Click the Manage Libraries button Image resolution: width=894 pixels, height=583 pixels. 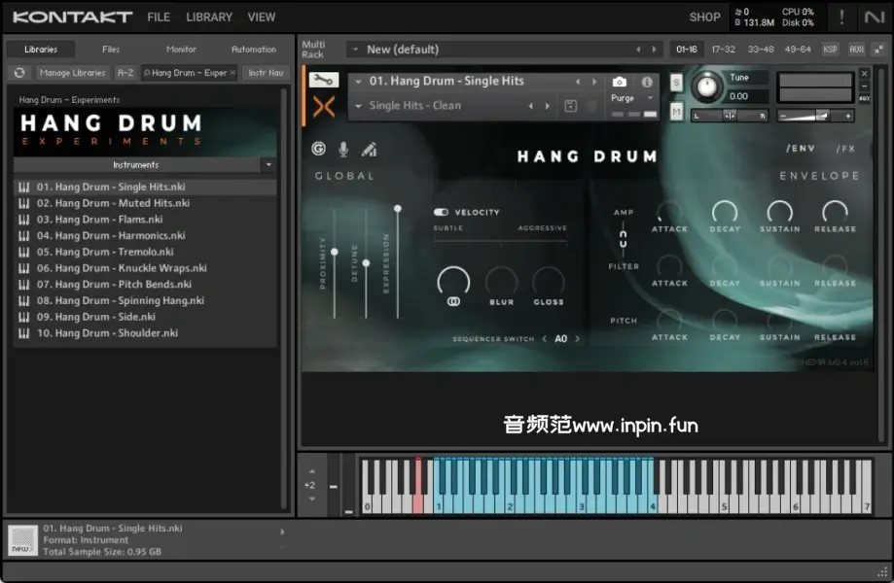[73, 73]
